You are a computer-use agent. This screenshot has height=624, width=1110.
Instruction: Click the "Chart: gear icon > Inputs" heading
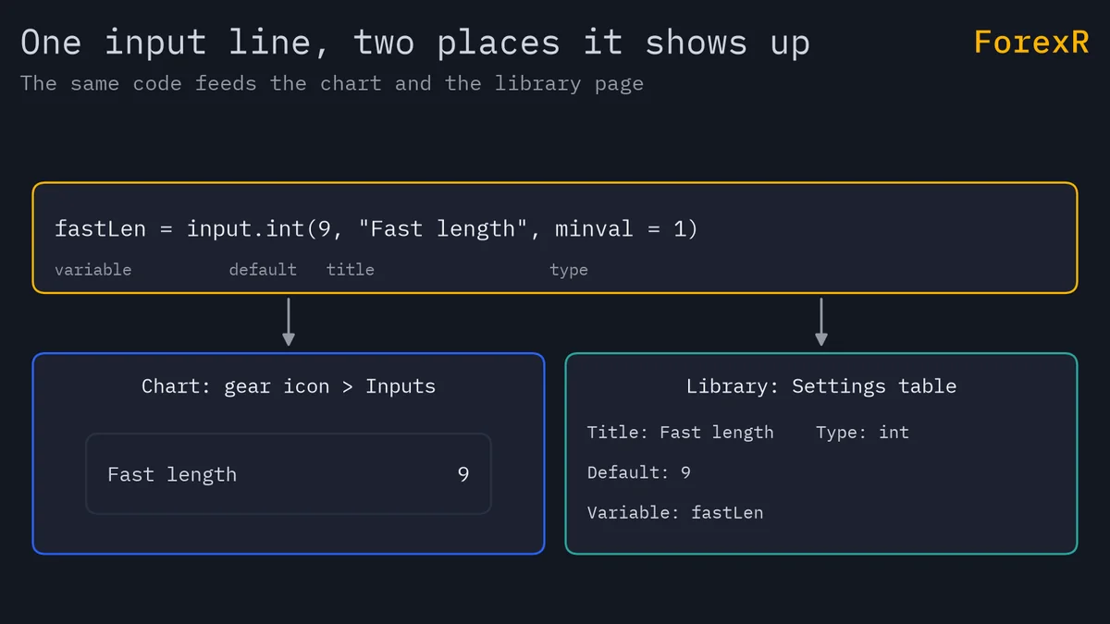coord(289,386)
